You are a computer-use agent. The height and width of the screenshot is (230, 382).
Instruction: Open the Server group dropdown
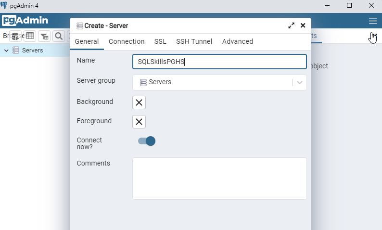click(x=219, y=82)
